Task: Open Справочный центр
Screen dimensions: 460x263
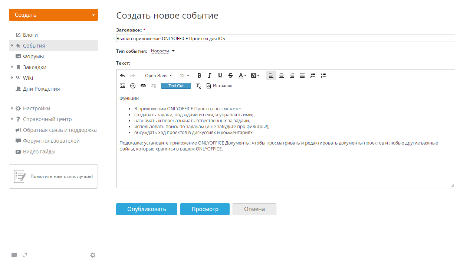Action: tap(47, 119)
